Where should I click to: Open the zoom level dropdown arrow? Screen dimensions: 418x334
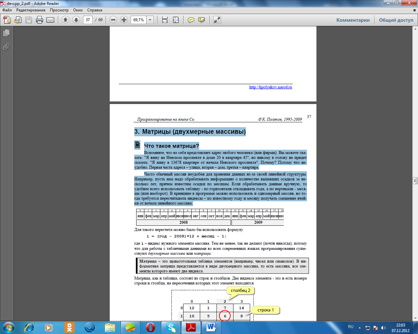click(150, 20)
